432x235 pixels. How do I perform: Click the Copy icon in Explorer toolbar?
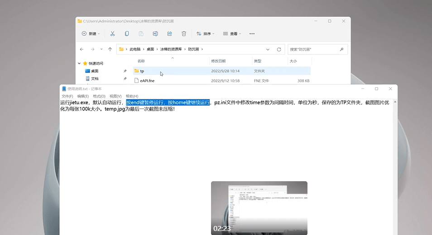pyautogui.click(x=127, y=34)
